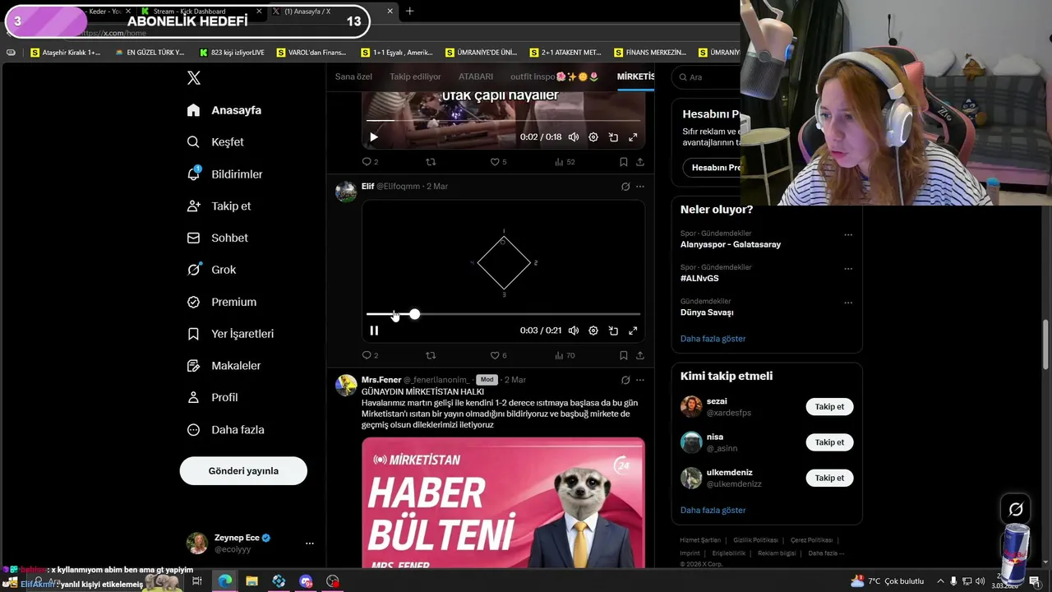This screenshot has width=1052, height=592.
Task: Open more options on Mrs.Fener post
Action: tap(640, 380)
